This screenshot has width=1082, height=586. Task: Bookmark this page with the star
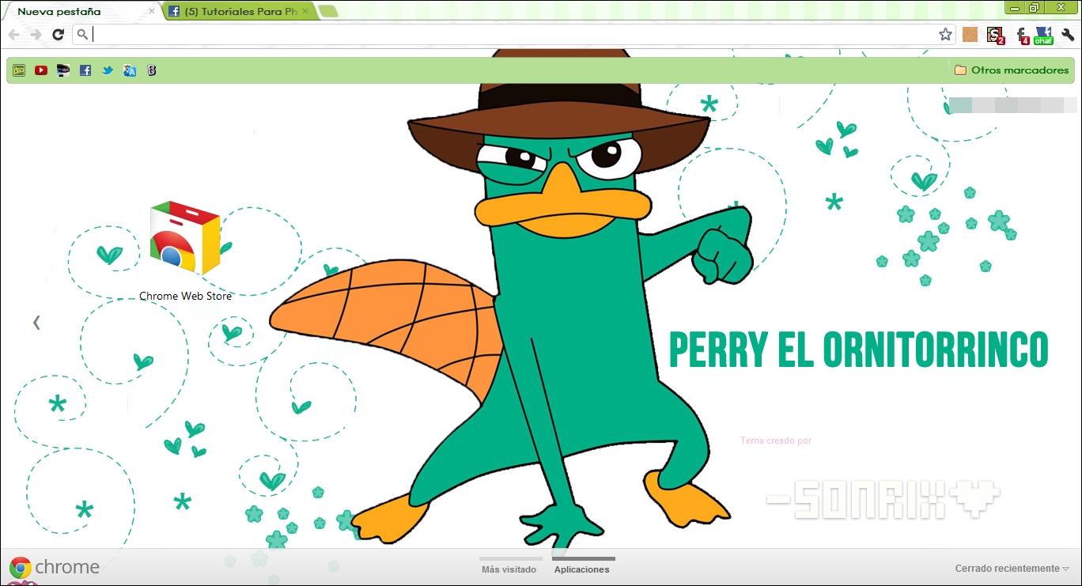(945, 35)
